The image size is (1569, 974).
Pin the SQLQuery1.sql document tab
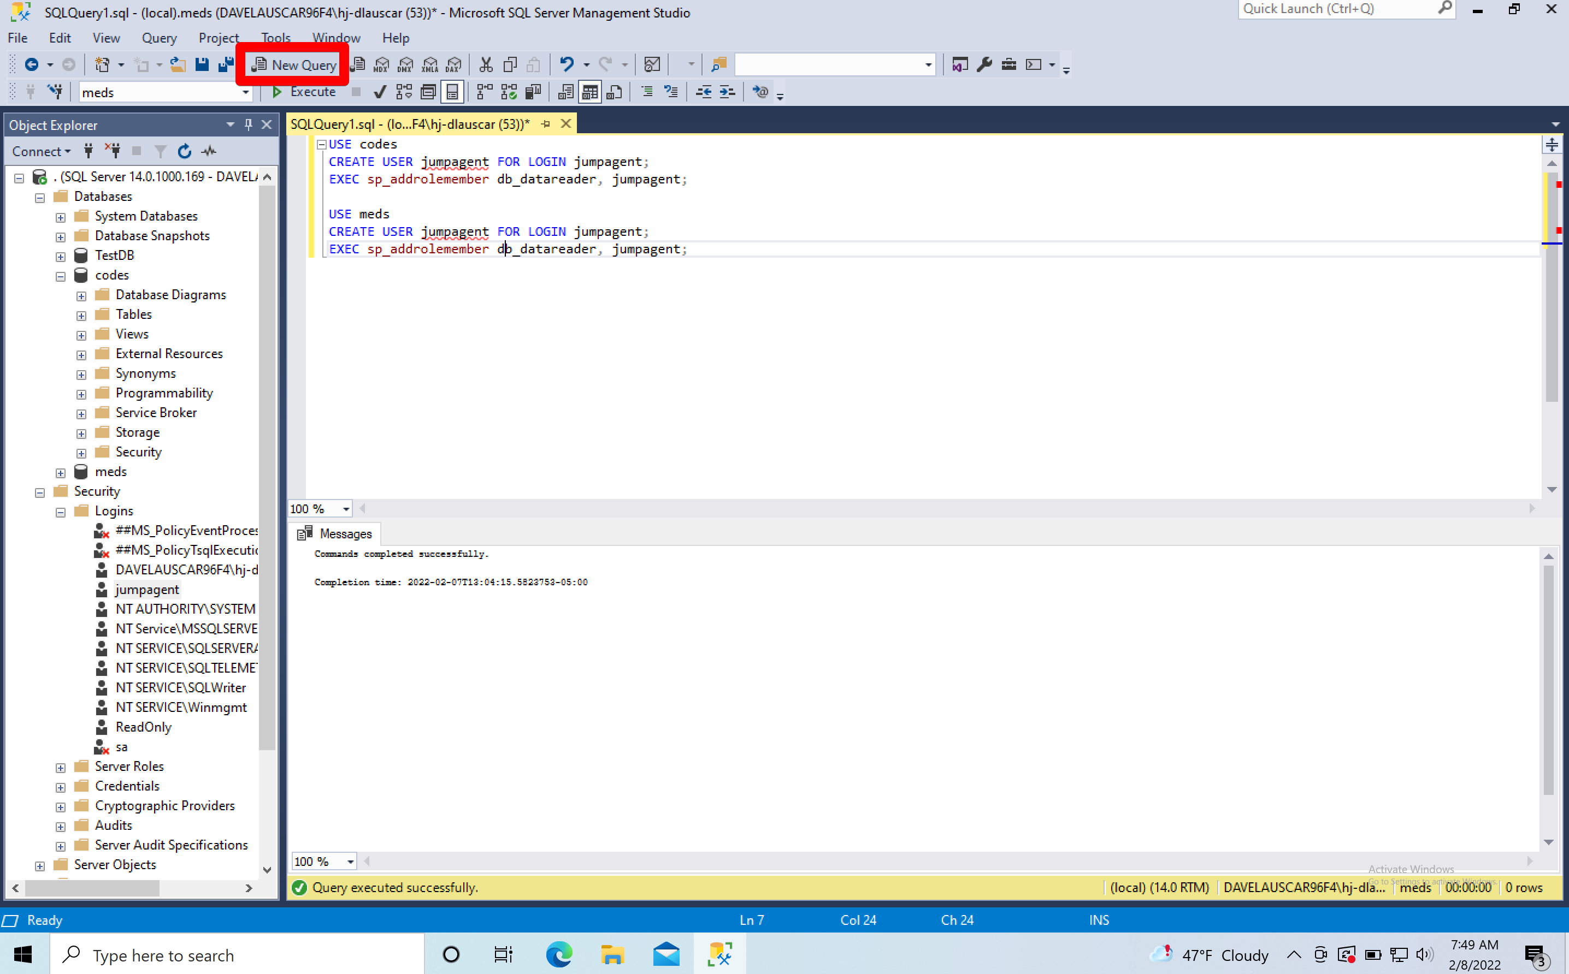[x=545, y=124]
